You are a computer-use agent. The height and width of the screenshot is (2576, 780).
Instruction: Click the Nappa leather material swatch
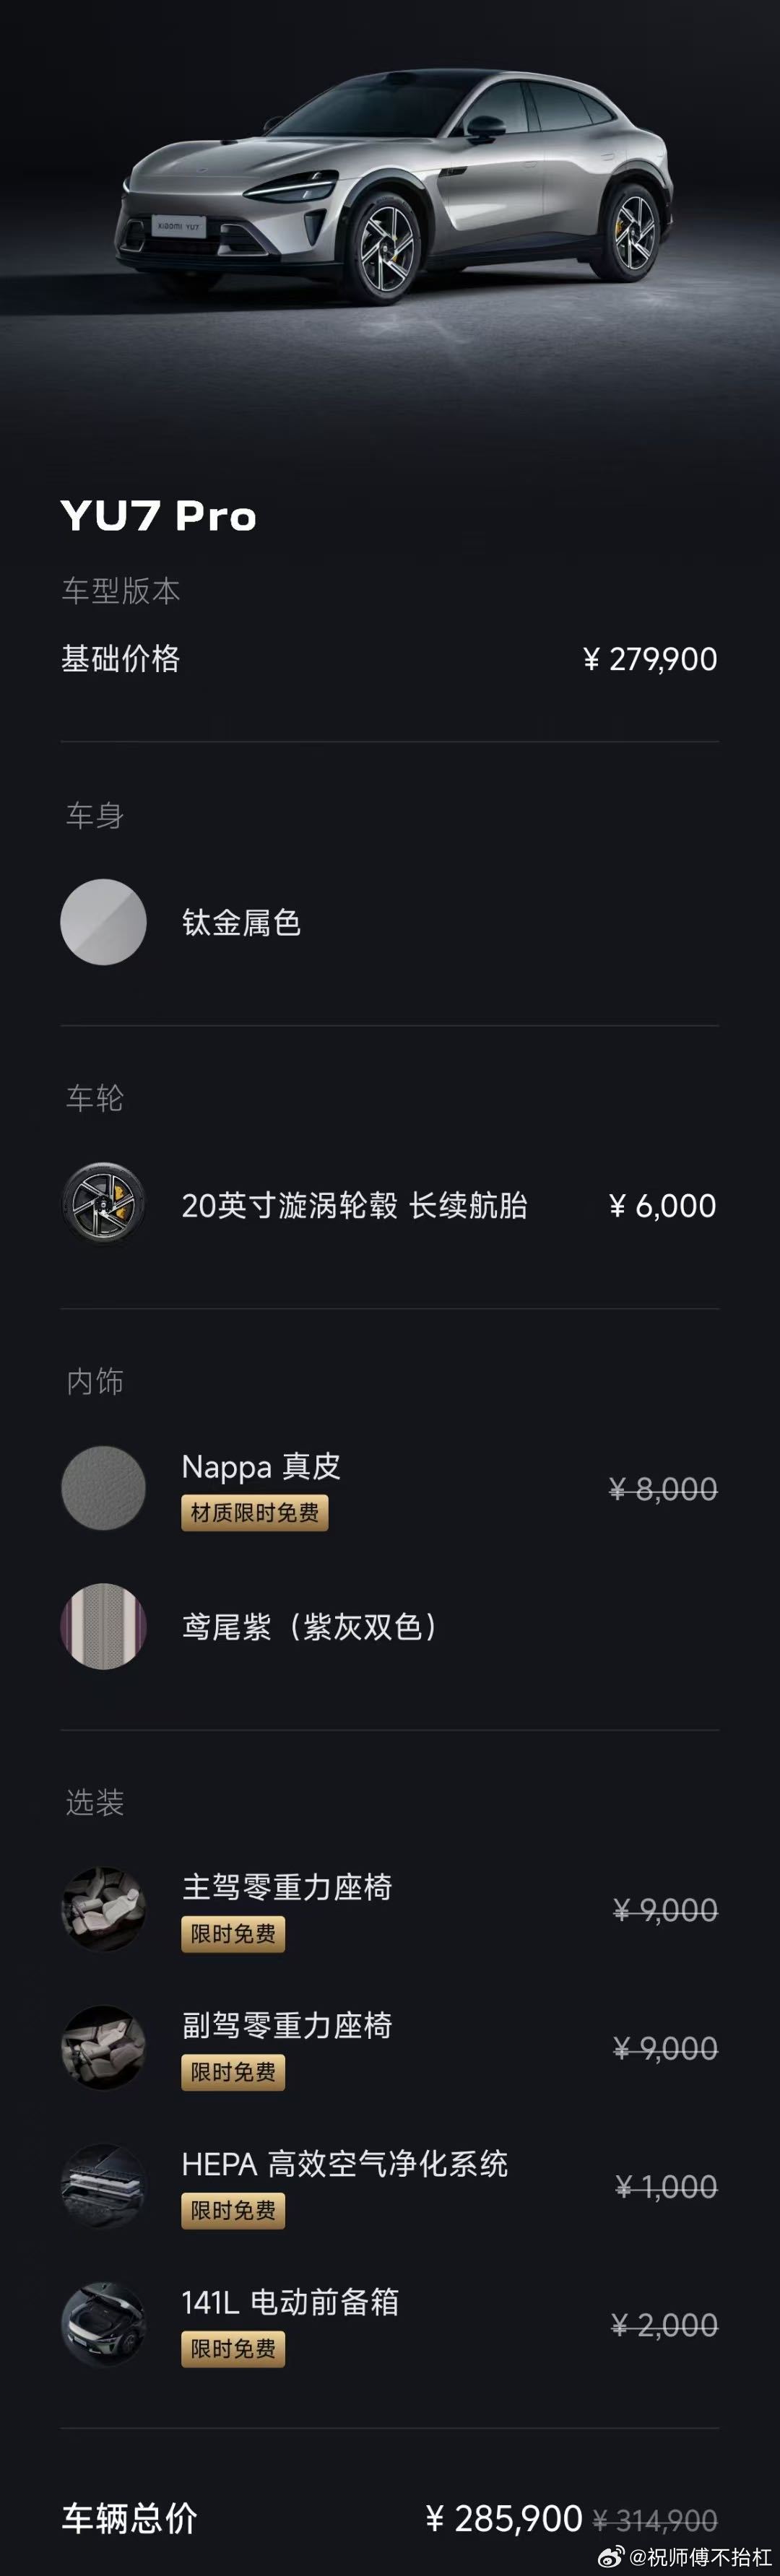104,1487
